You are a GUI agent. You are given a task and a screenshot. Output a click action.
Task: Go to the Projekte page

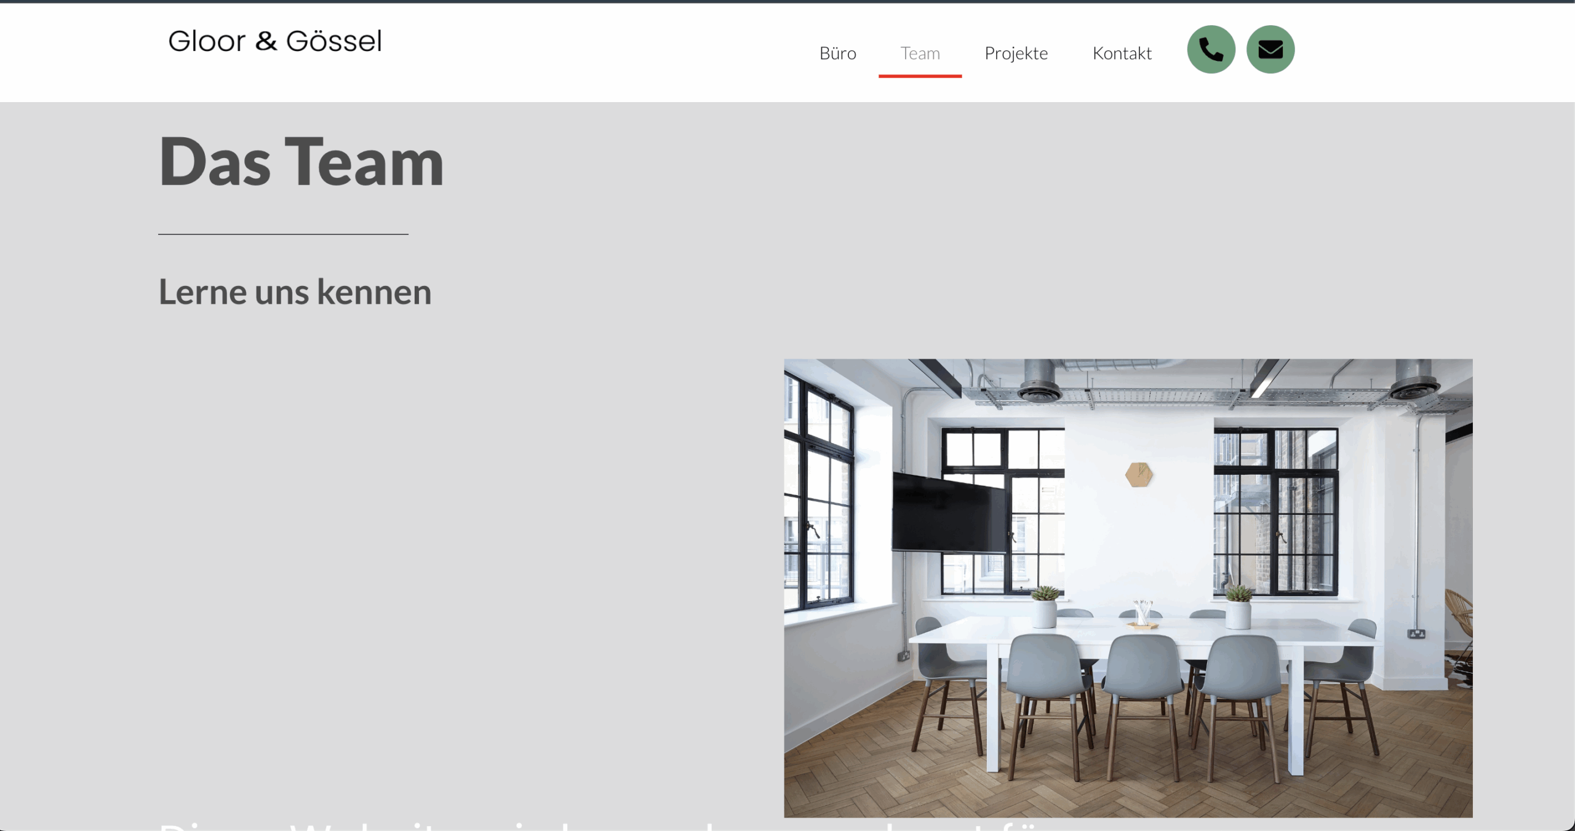click(x=1016, y=54)
